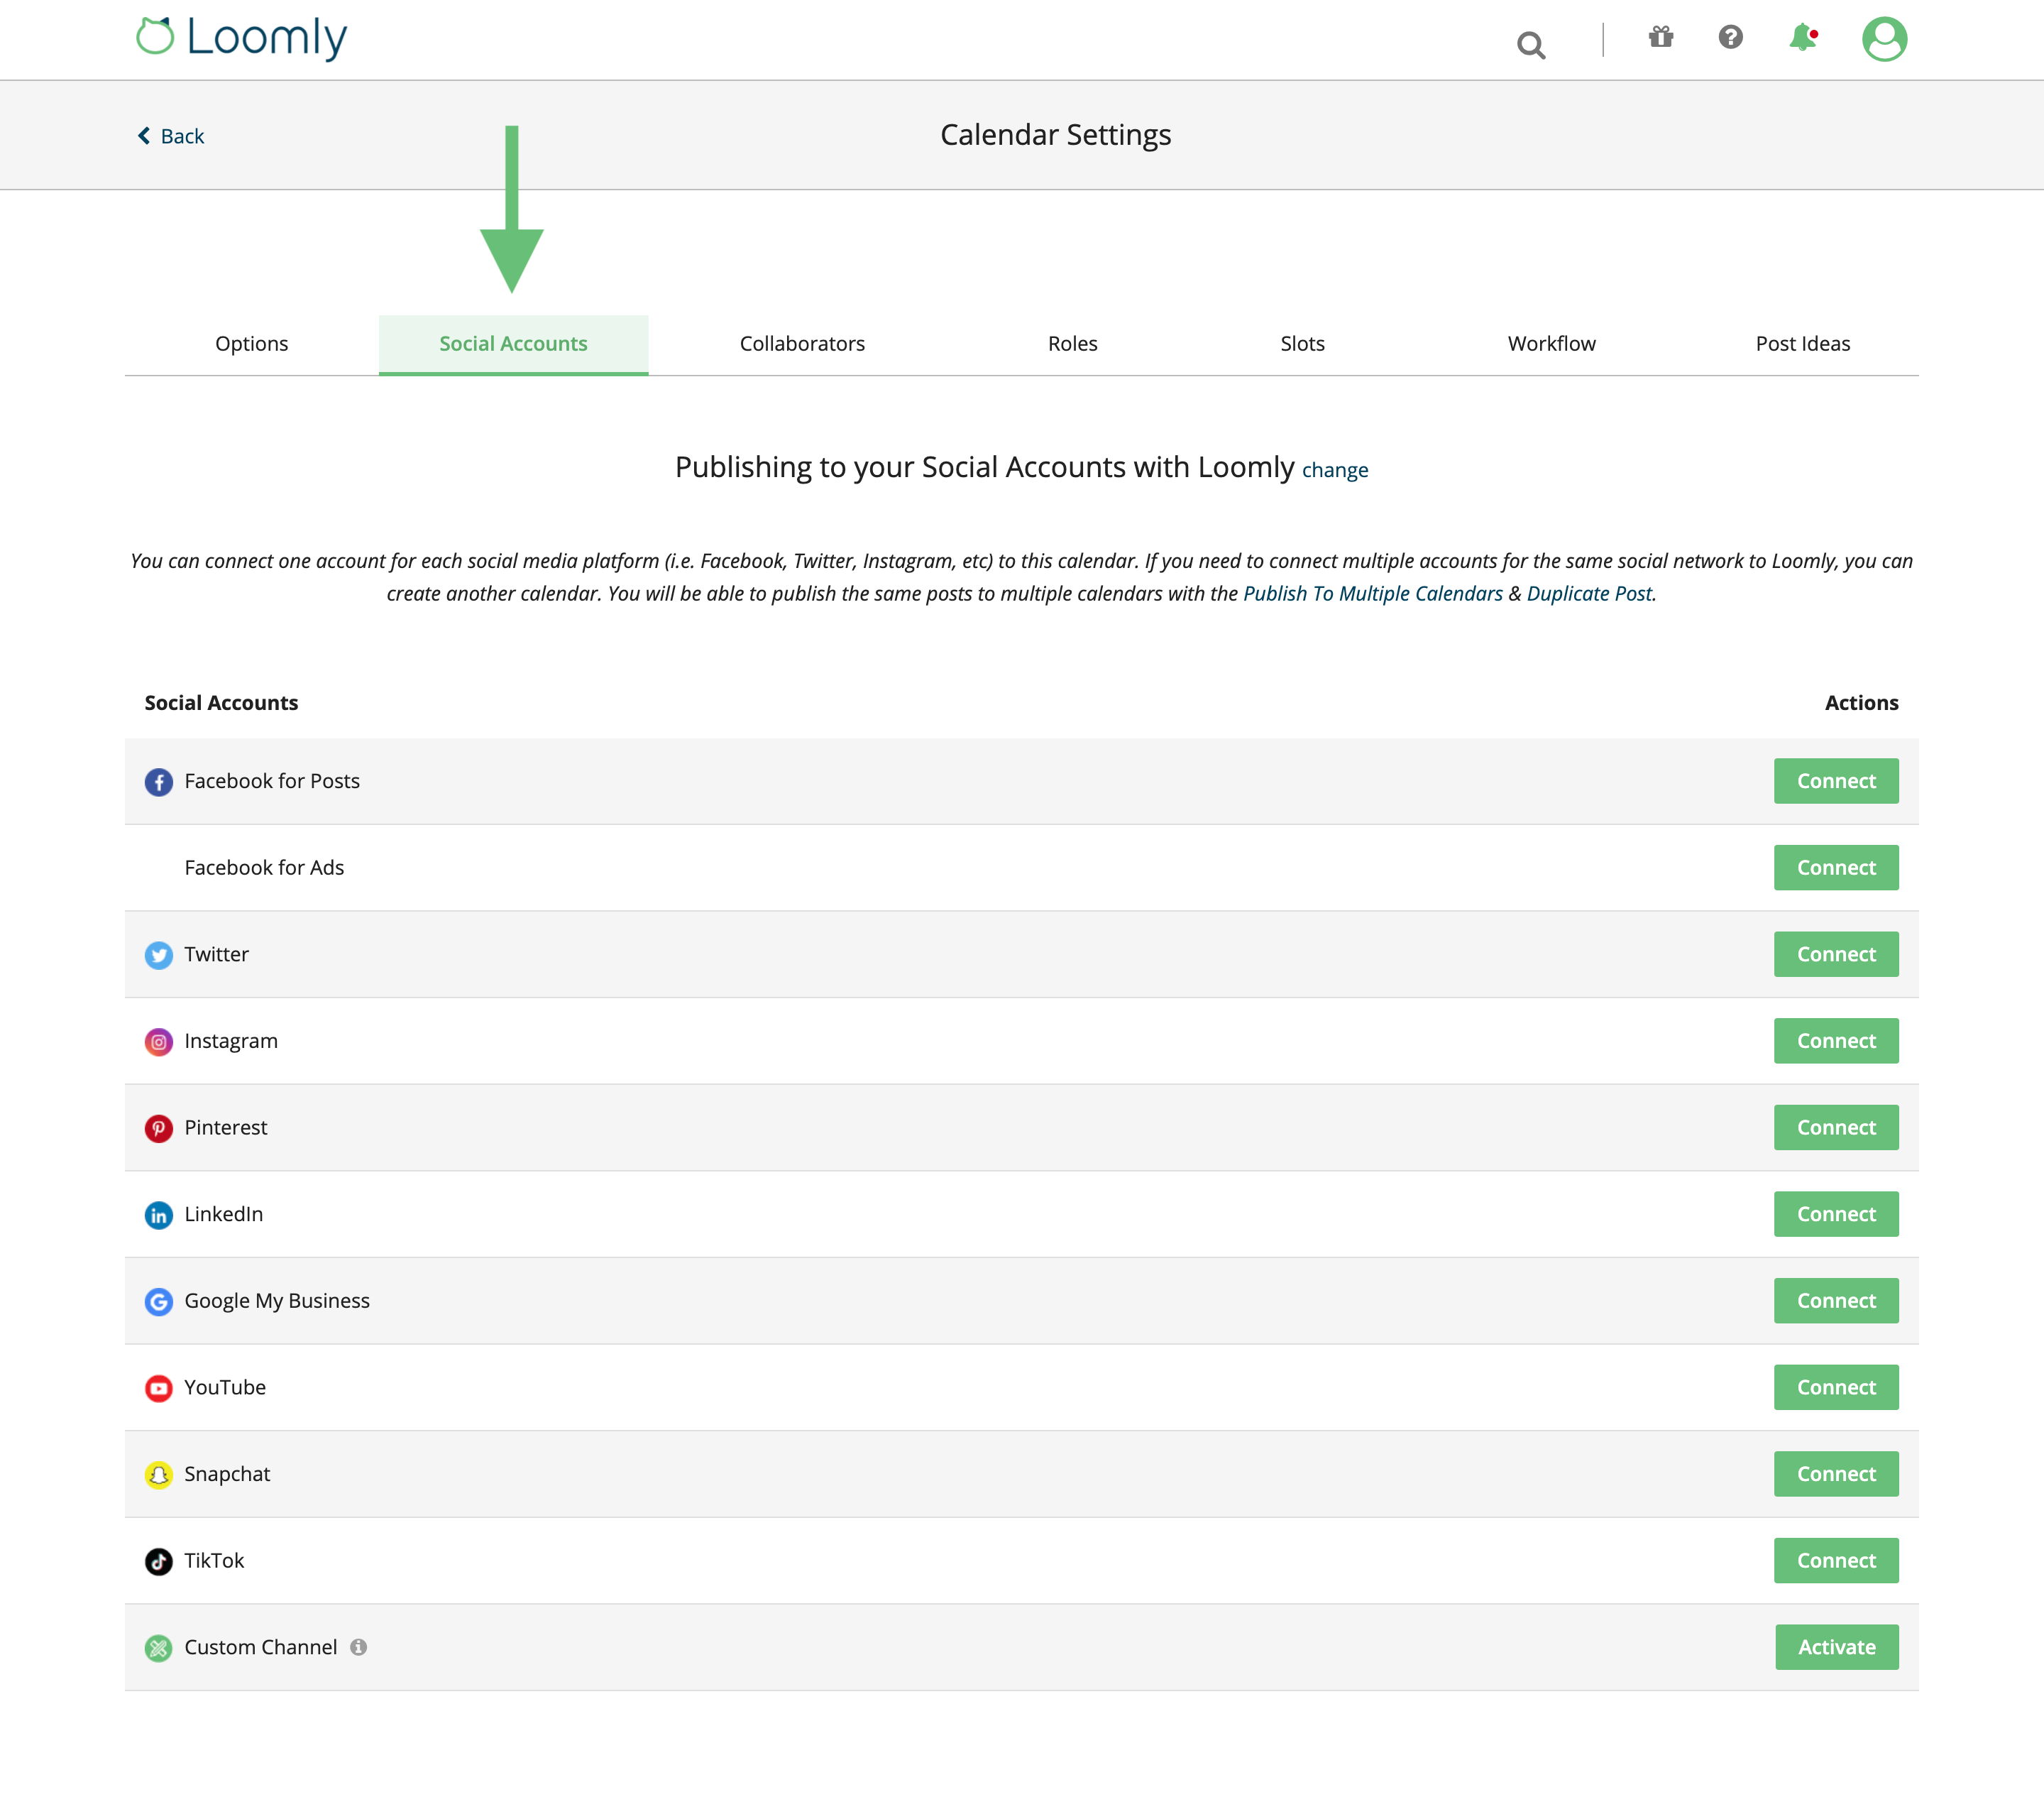Click the Pinterest icon
This screenshot has height=1819, width=2044.
[159, 1129]
